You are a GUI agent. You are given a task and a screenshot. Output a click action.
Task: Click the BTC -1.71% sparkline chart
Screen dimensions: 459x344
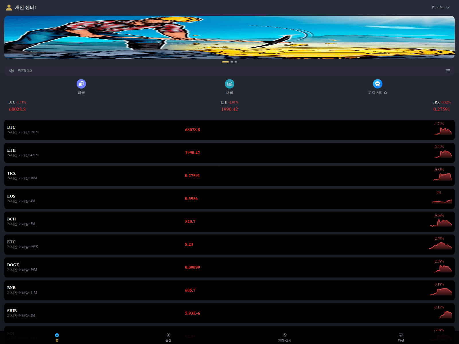click(443, 131)
